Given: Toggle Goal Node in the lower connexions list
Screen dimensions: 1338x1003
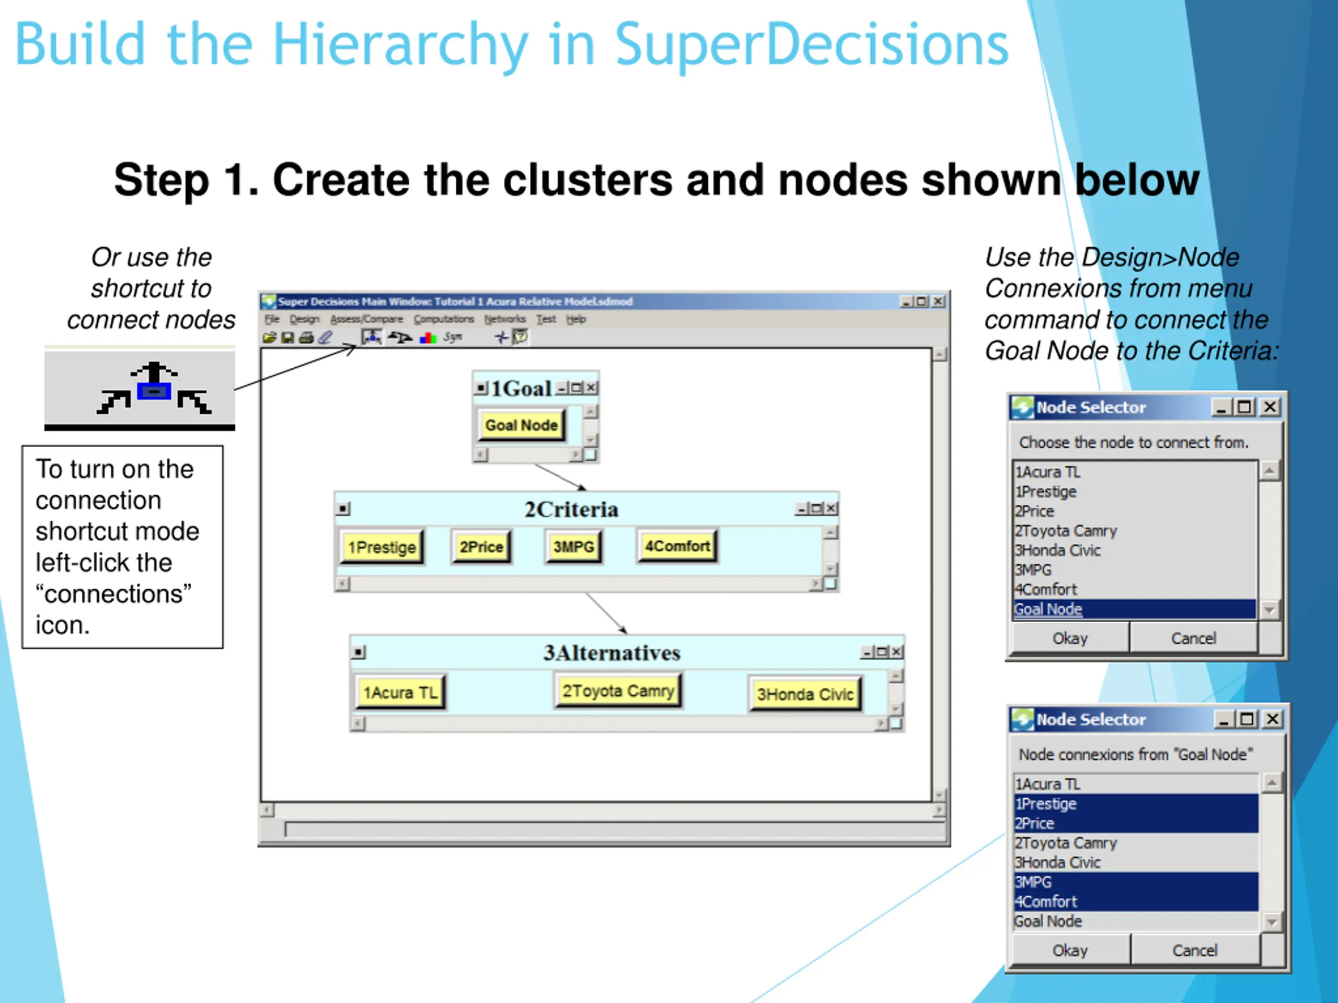Looking at the screenshot, I should pos(1135,922).
